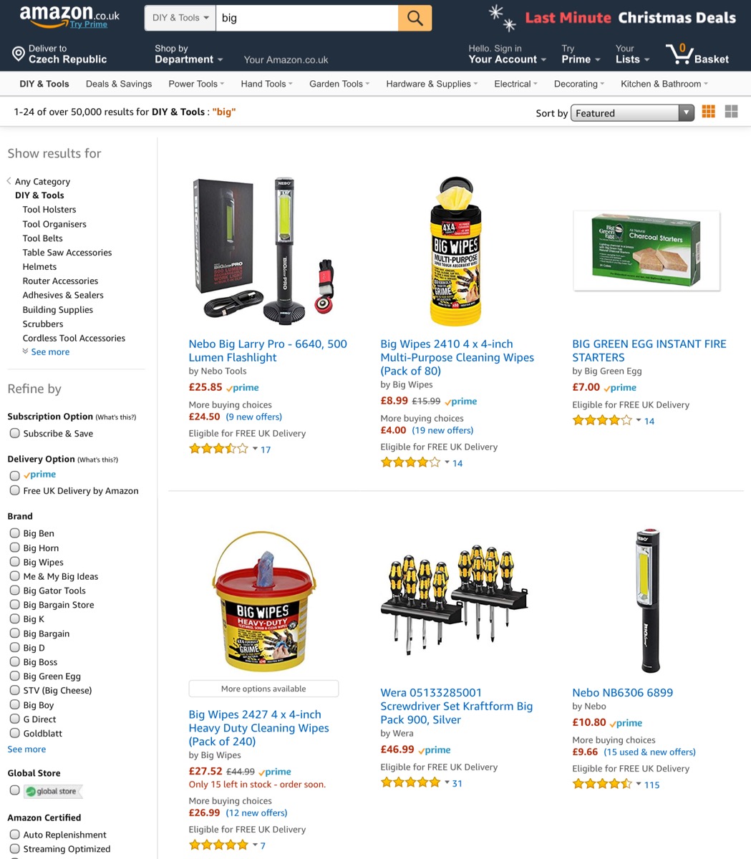Click More options available button
Screen dimensions: 751x859
tap(263, 689)
